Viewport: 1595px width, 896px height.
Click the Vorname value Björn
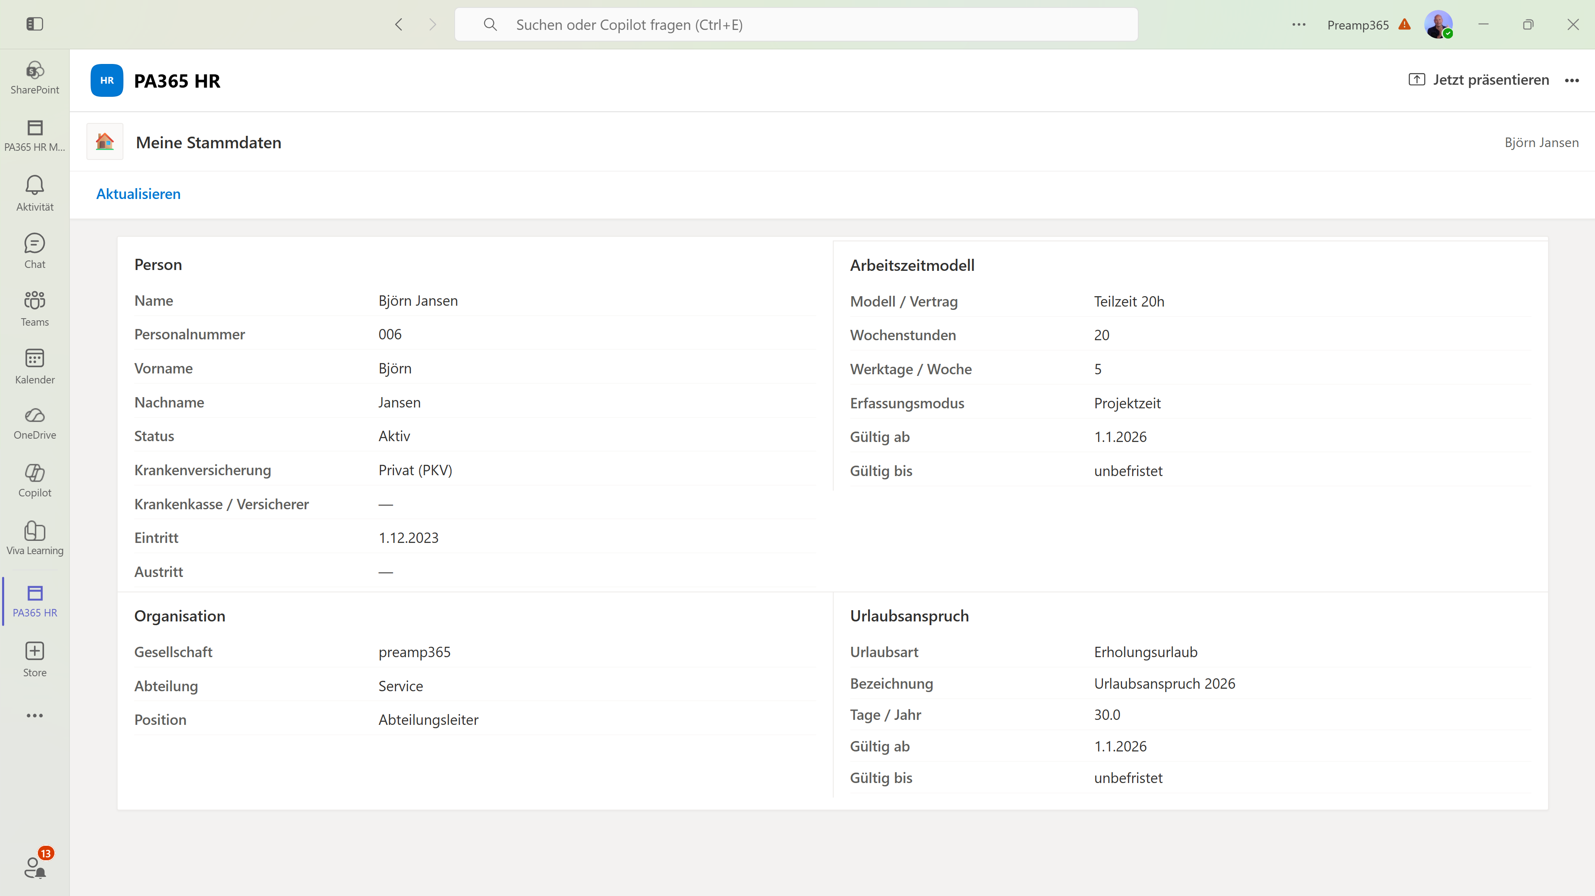[395, 368]
